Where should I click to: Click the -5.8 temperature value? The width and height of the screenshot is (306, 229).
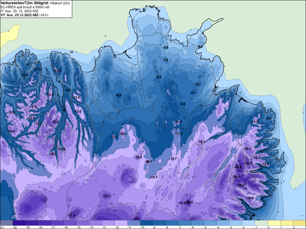click(x=166, y=47)
